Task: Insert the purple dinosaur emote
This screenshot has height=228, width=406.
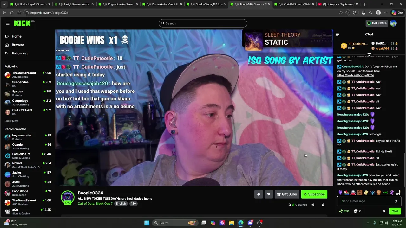Action: (x=392, y=193)
